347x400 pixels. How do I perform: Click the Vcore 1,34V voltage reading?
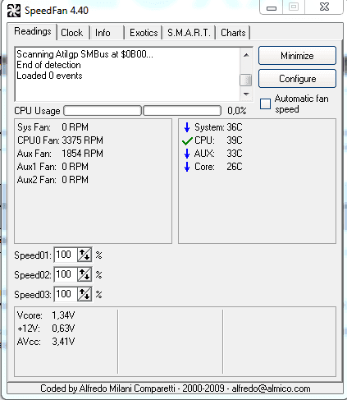(46, 315)
